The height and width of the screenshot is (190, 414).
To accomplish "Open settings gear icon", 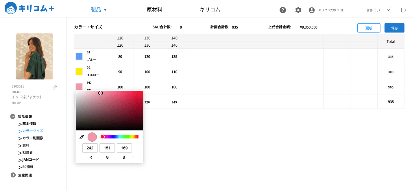I will click(298, 10).
